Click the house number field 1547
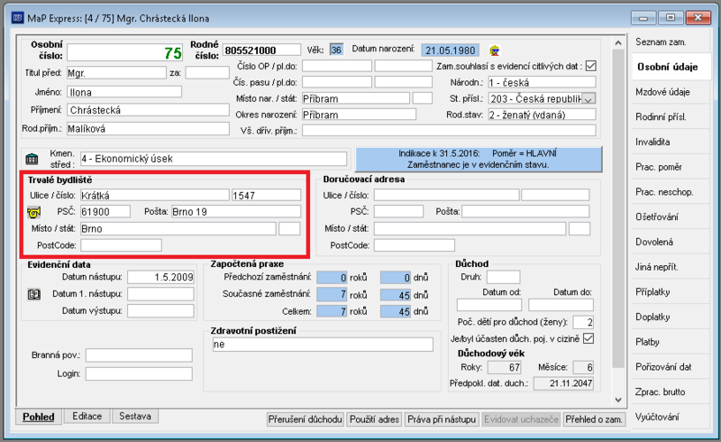Viewport: 721px width, 442px height. [x=266, y=195]
